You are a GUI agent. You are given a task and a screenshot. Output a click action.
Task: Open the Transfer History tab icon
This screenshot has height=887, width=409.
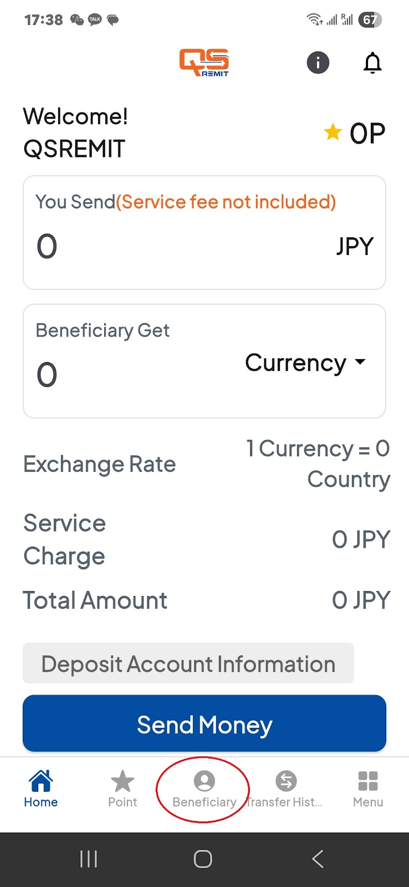[286, 781]
